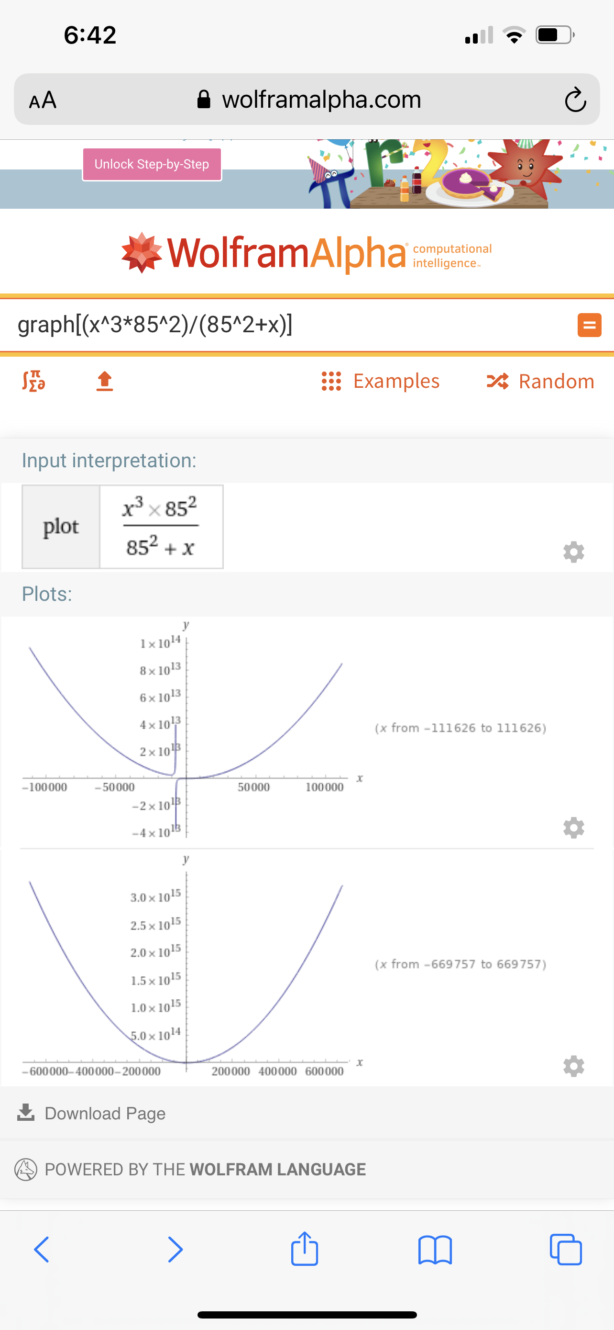Open the extended math keyboard icon
Screen dimensions: 614x1330
34,381
